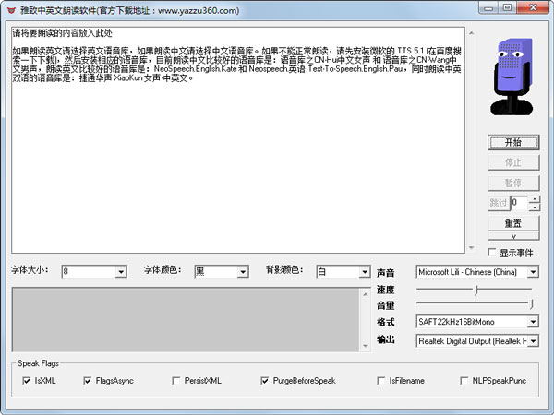The image size is (554, 415).
Task: Open the 字体颜色 font color dropdown
Action: [x=243, y=272]
